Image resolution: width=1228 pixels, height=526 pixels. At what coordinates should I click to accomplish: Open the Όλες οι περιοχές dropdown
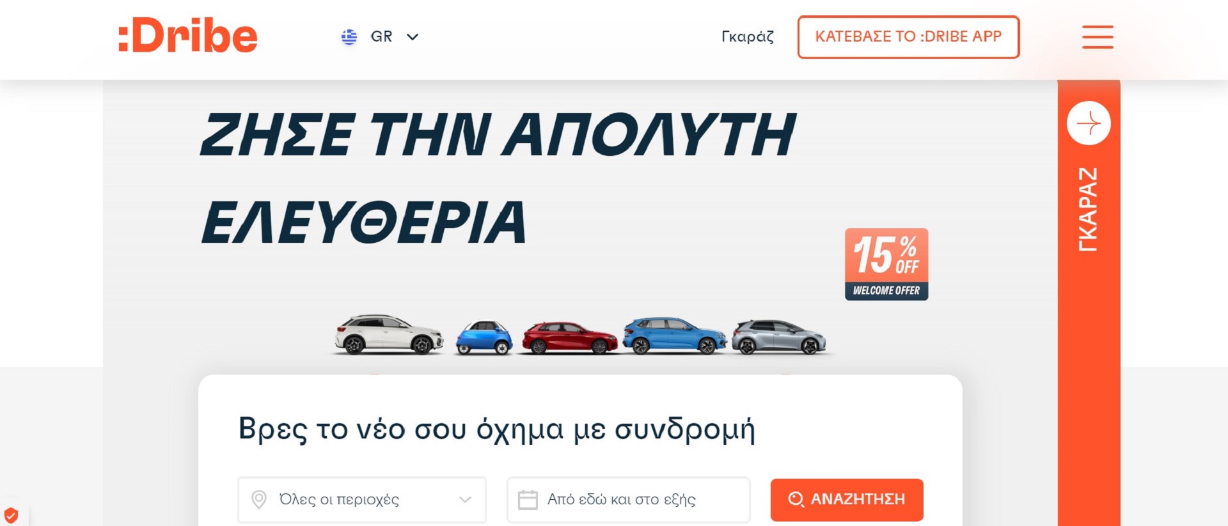tap(362, 499)
